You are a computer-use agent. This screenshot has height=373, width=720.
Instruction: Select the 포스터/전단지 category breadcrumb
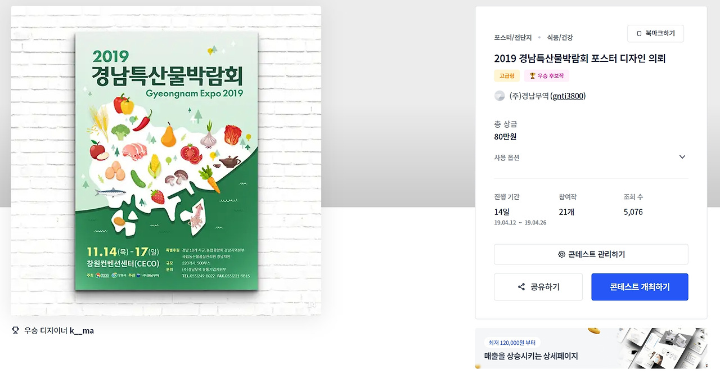click(x=513, y=38)
